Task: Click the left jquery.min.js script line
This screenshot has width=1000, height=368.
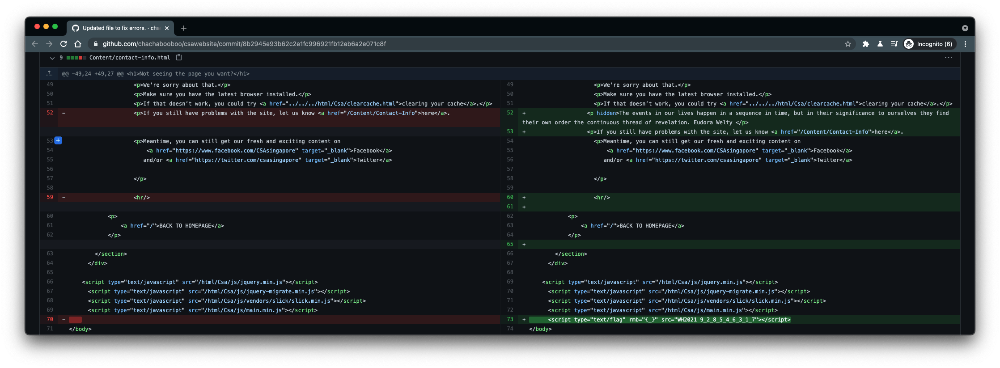Action: click(x=199, y=282)
